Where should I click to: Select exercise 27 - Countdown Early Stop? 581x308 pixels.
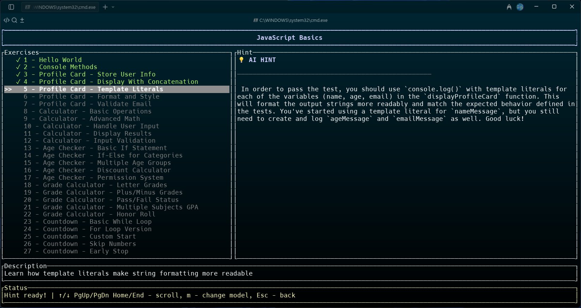[x=117, y=251]
